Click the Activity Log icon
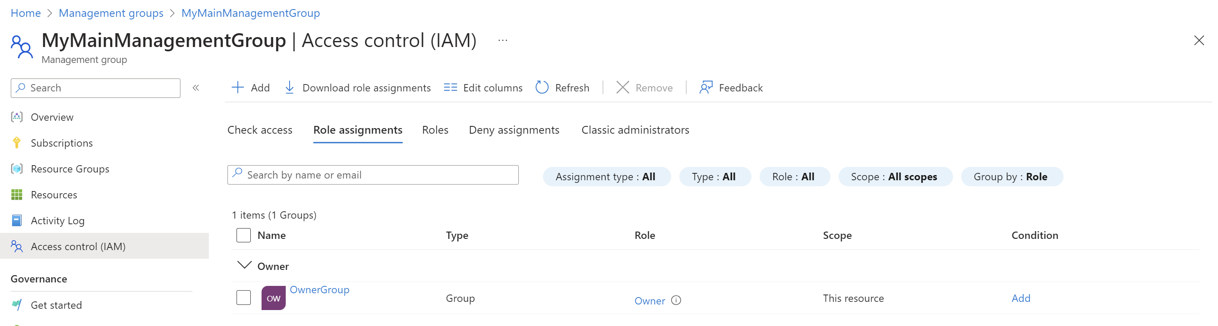This screenshot has width=1218, height=326. coord(17,221)
